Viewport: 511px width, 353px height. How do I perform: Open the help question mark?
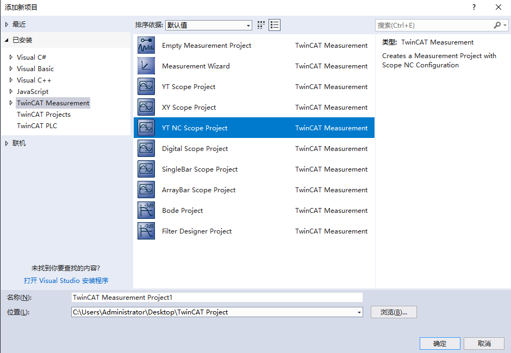pos(474,7)
